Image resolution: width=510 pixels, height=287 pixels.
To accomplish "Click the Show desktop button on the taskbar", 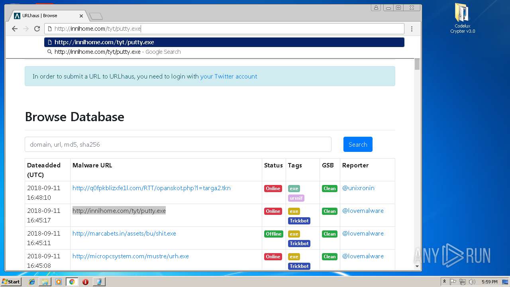I will click(x=505, y=282).
